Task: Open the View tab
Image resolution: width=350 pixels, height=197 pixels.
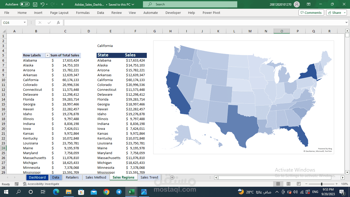Action: coord(132,13)
